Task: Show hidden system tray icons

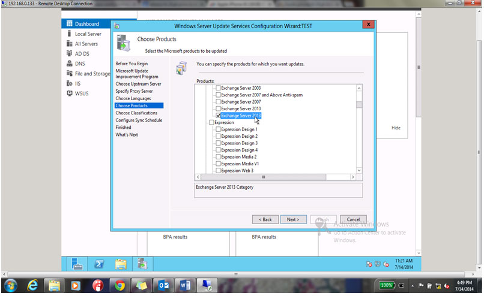Action: [x=413, y=286]
